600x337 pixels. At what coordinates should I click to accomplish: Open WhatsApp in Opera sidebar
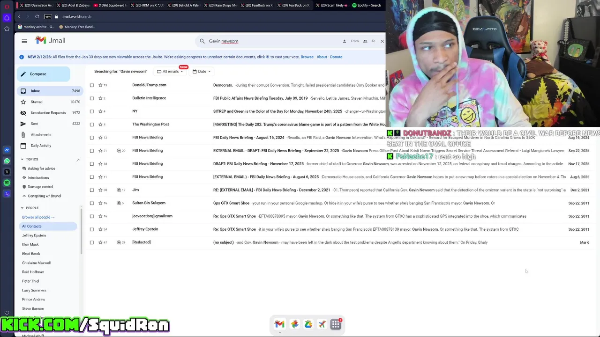7,161
